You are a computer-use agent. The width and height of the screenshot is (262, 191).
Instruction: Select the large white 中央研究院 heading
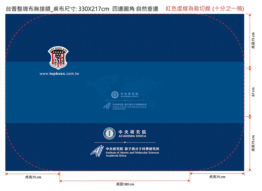point(132,132)
